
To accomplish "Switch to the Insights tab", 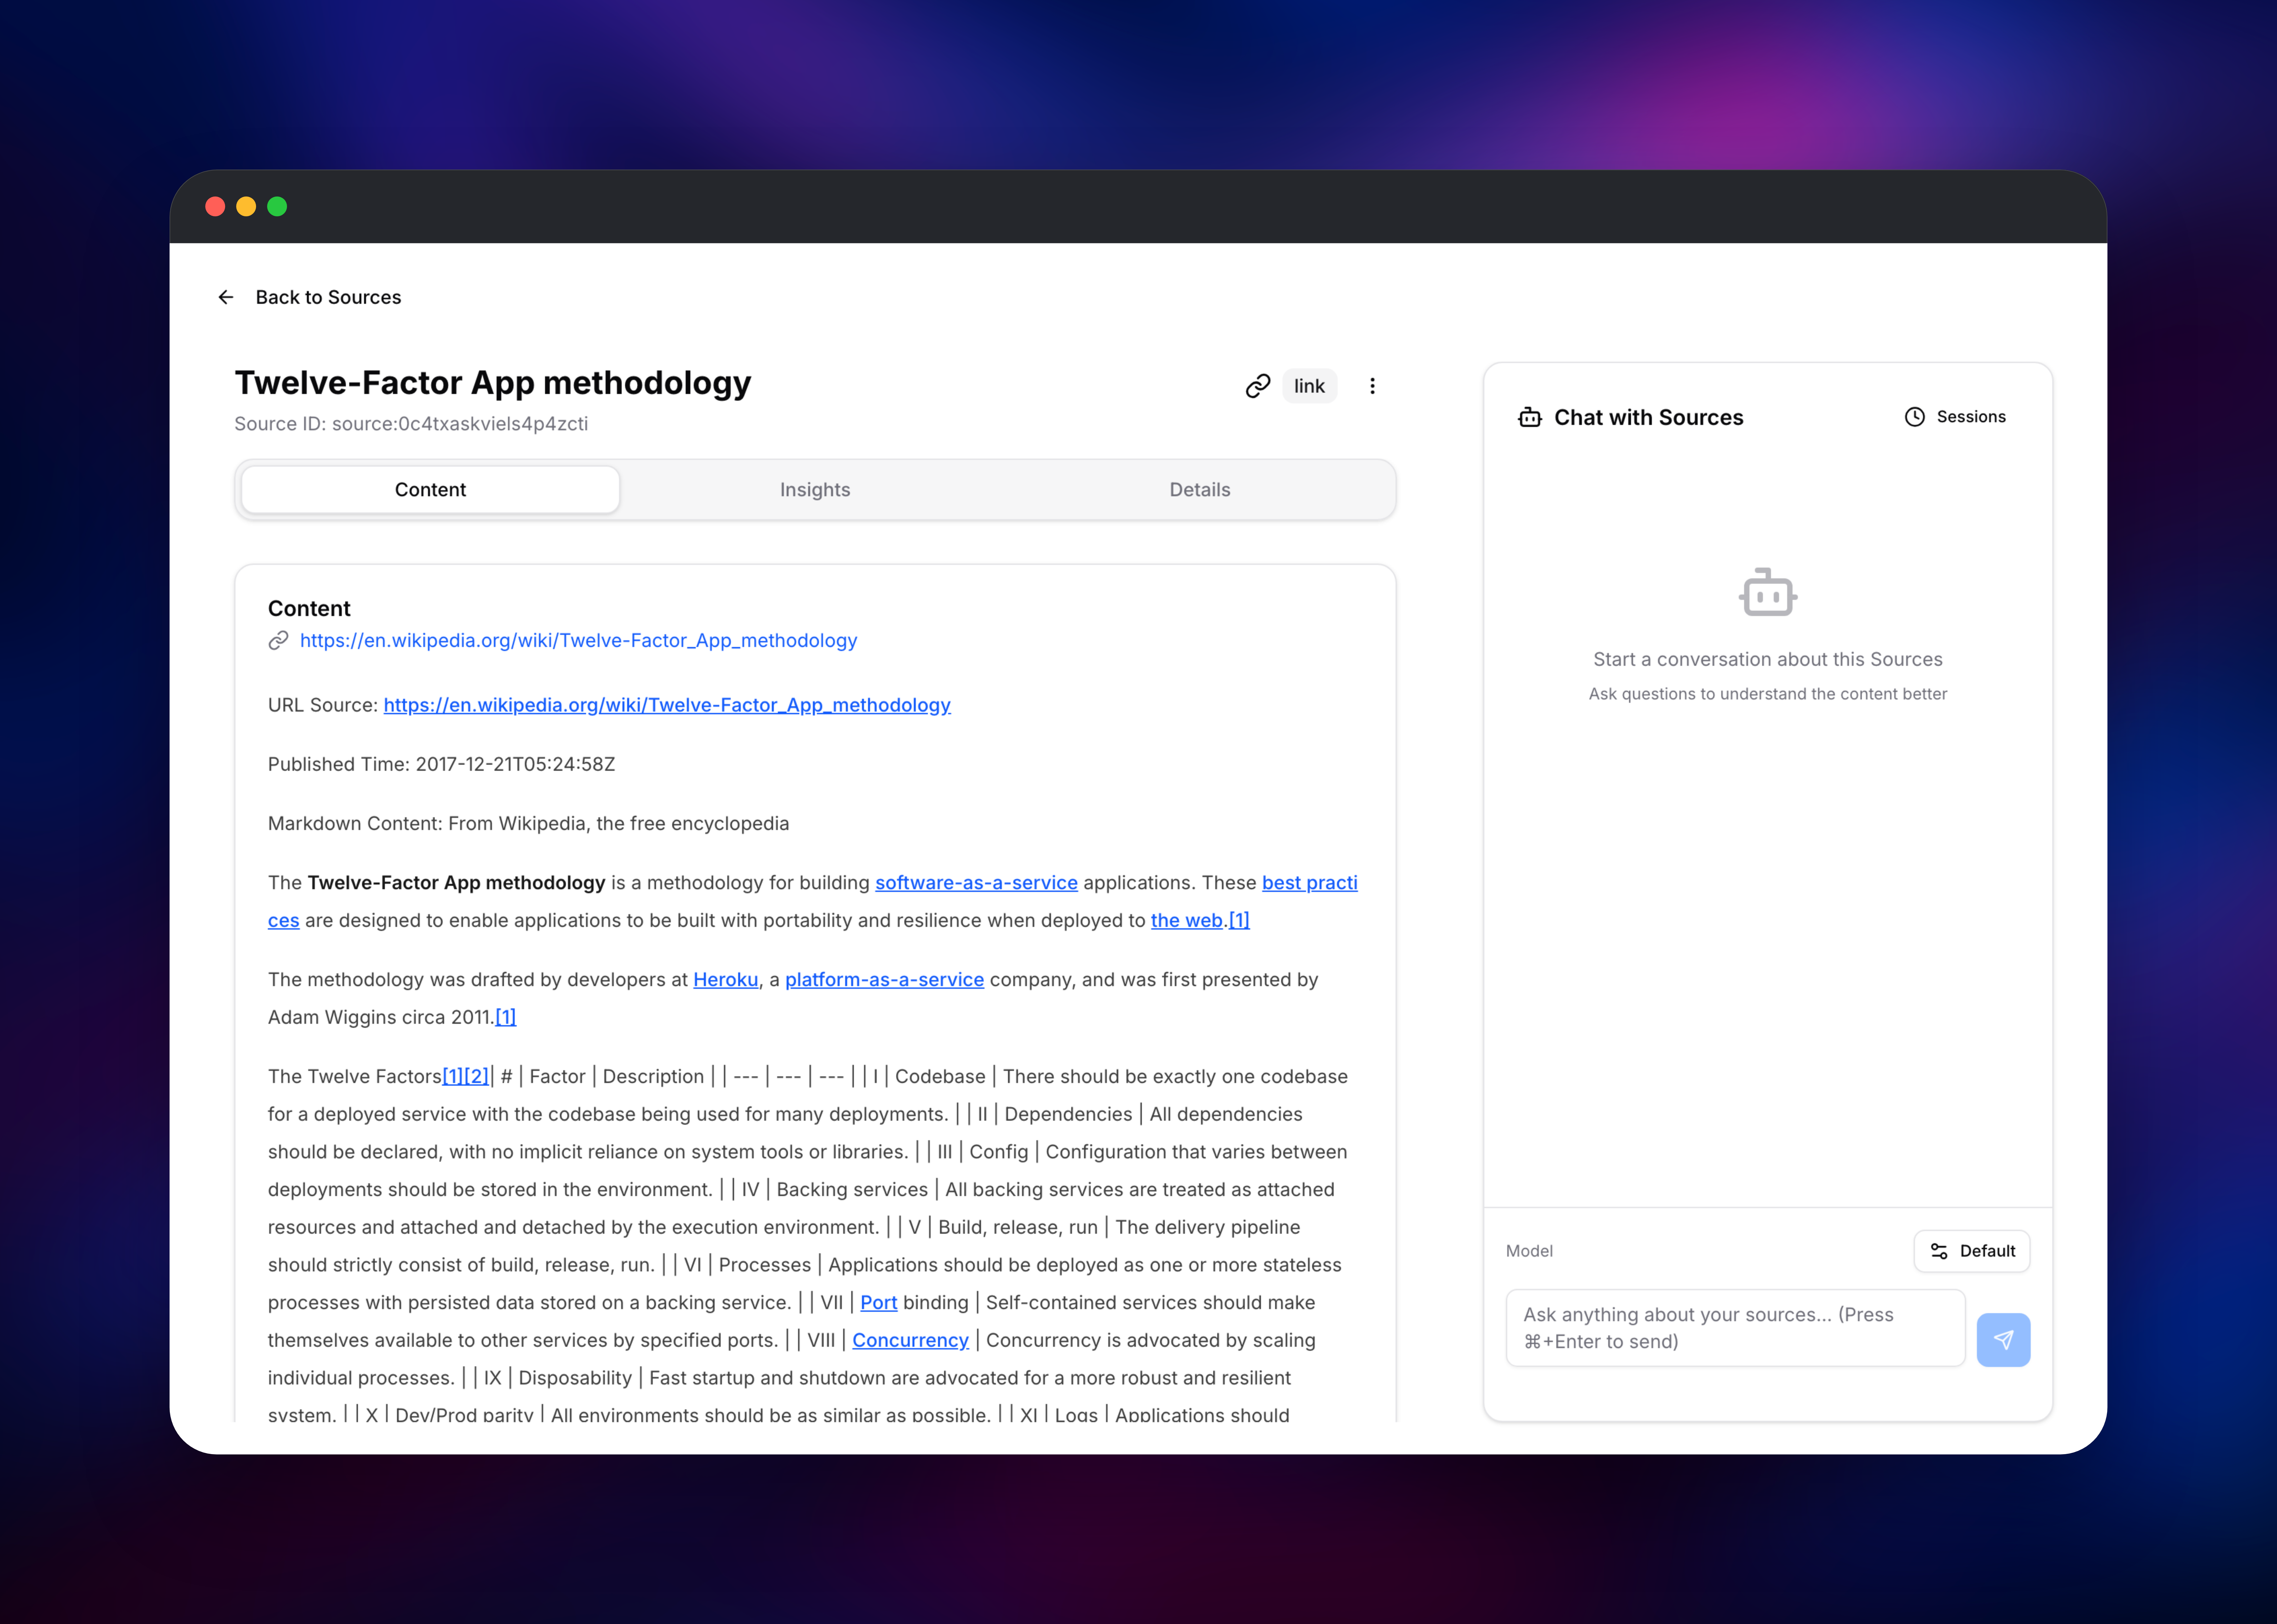I will [815, 490].
